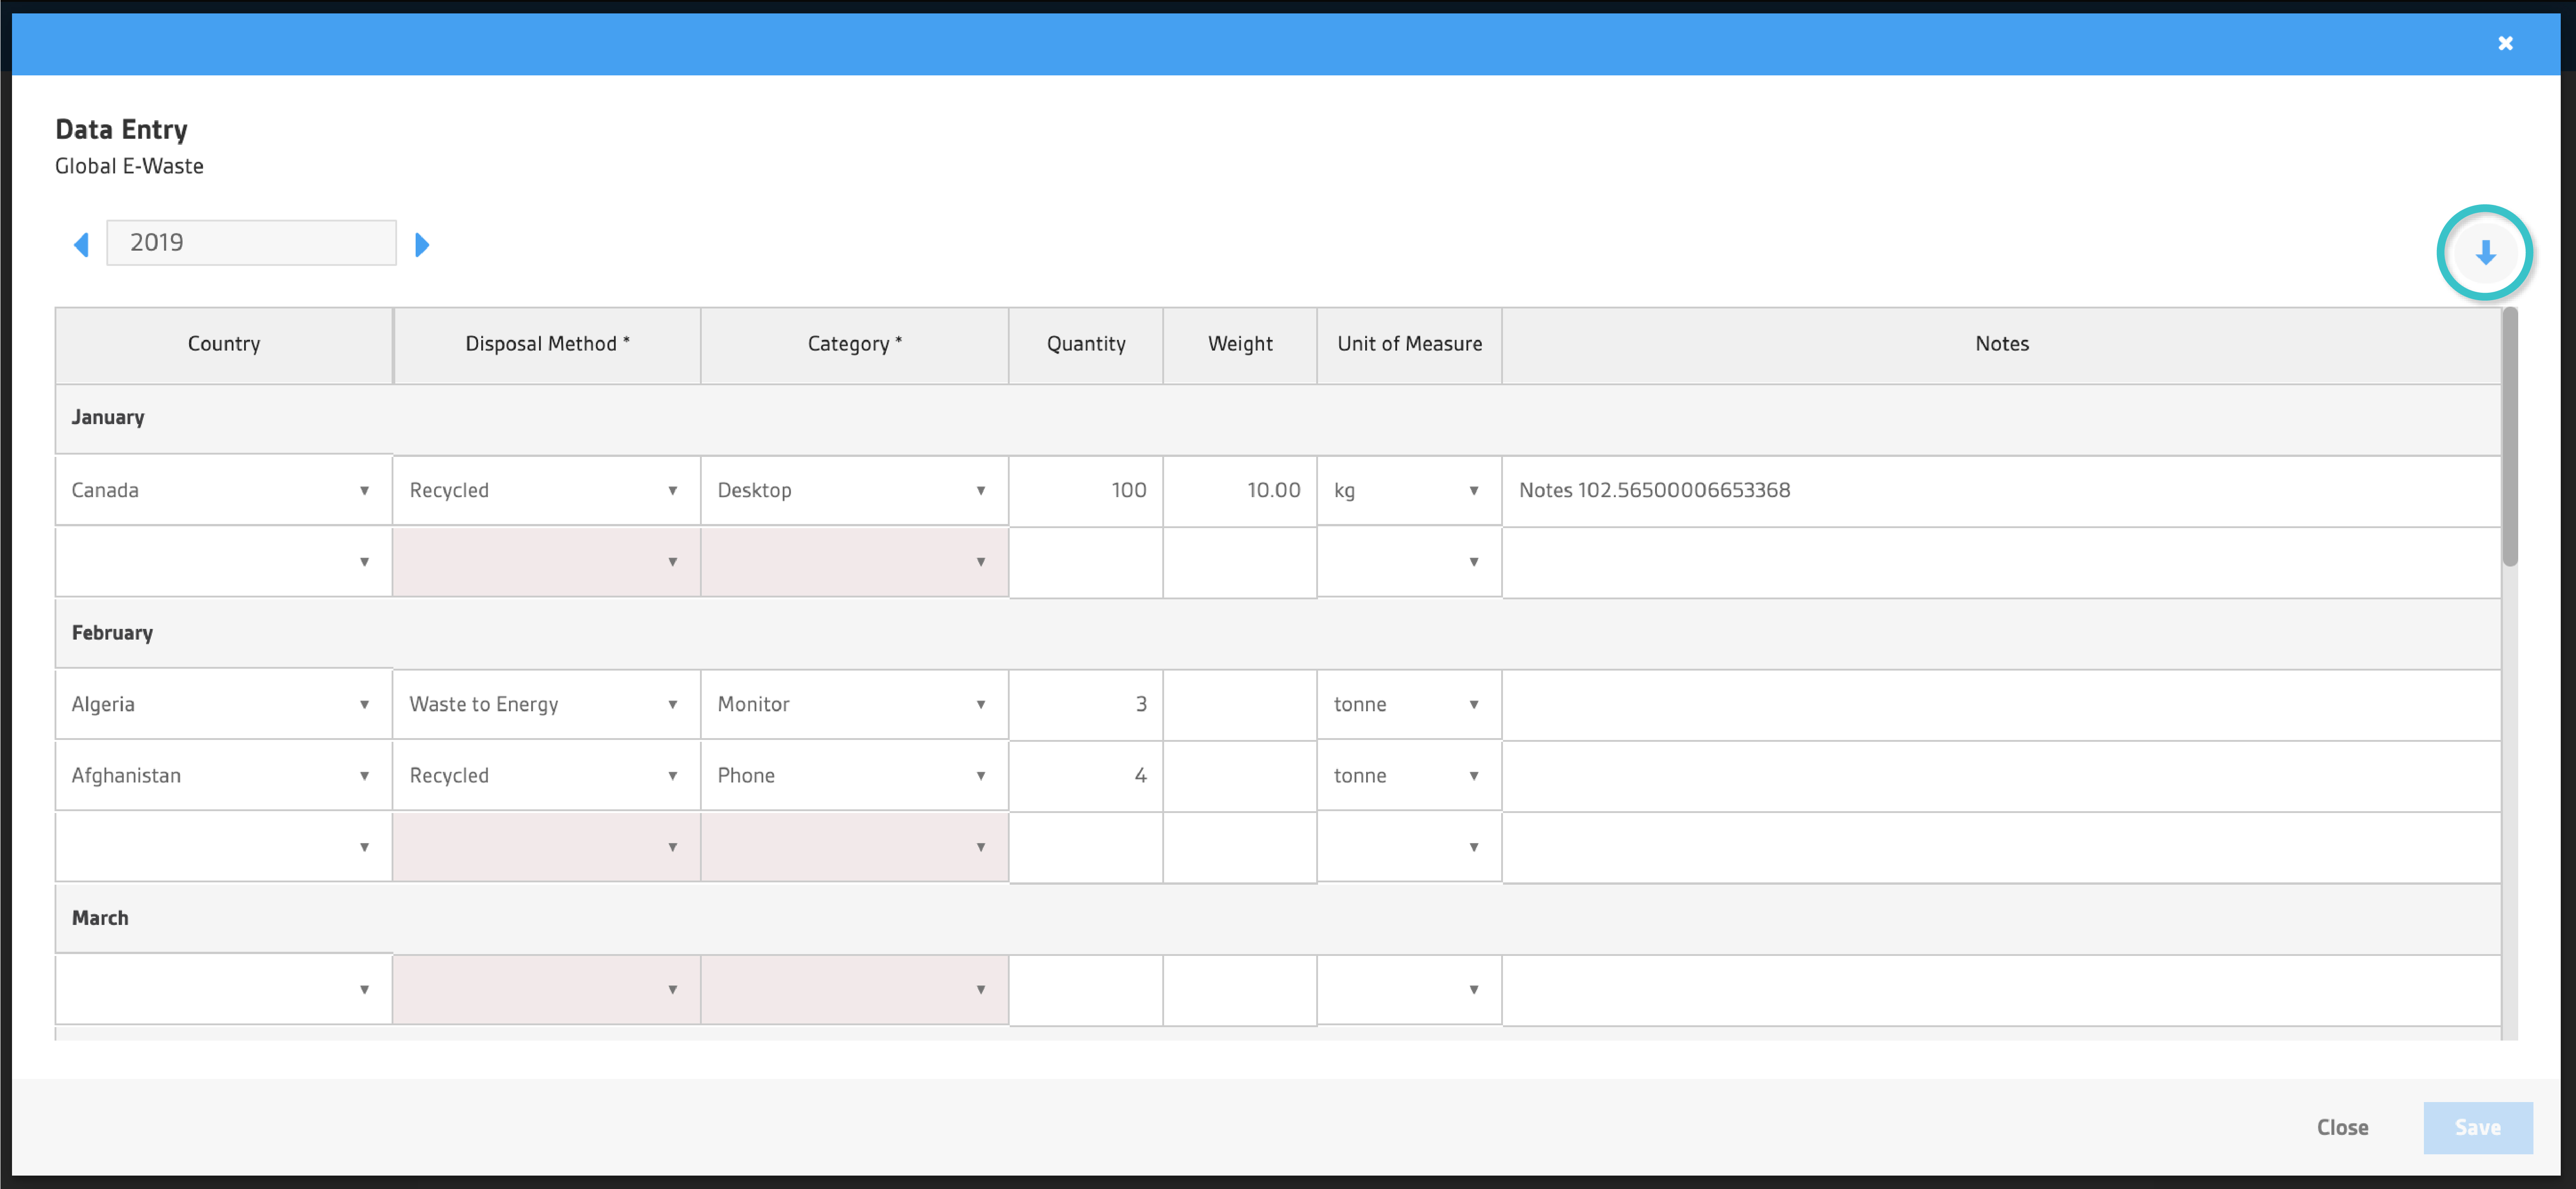Advance to next year with right arrow
Screen dimensions: 2576x1189
422,244
